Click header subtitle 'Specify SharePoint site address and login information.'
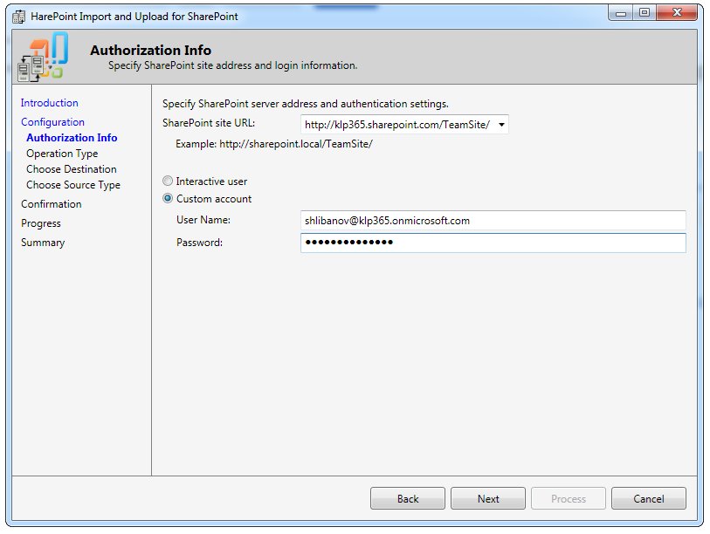710x534 pixels. [233, 65]
